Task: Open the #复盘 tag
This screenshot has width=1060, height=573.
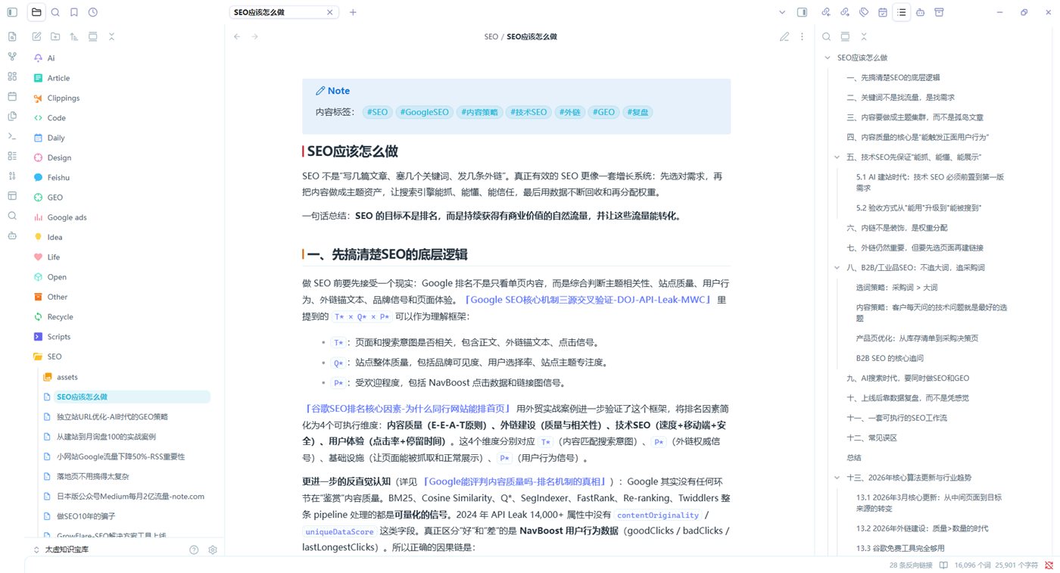Action: coord(638,112)
